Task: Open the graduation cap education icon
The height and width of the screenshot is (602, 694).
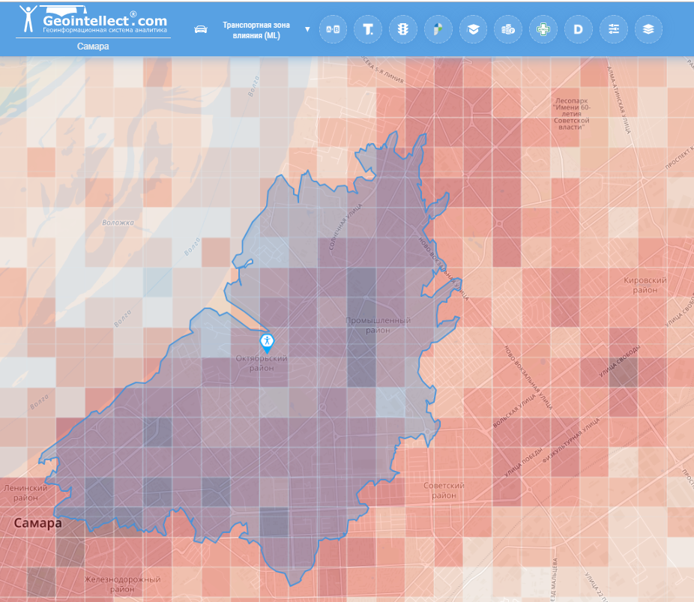Action: click(x=473, y=29)
